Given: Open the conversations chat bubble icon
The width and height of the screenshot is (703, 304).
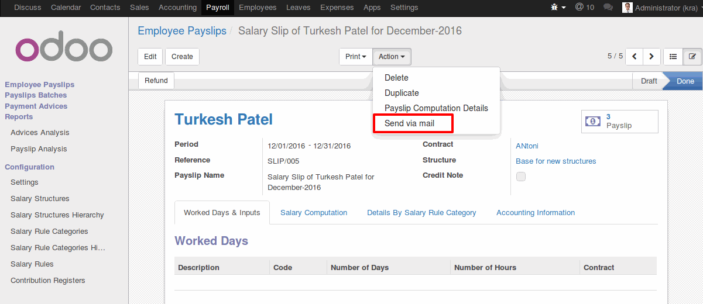Looking at the screenshot, I should (608, 8).
